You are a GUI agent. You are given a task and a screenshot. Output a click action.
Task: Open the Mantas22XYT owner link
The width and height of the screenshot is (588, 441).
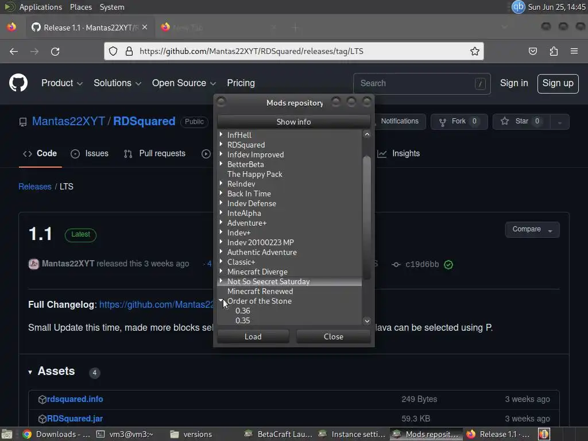tap(68, 121)
